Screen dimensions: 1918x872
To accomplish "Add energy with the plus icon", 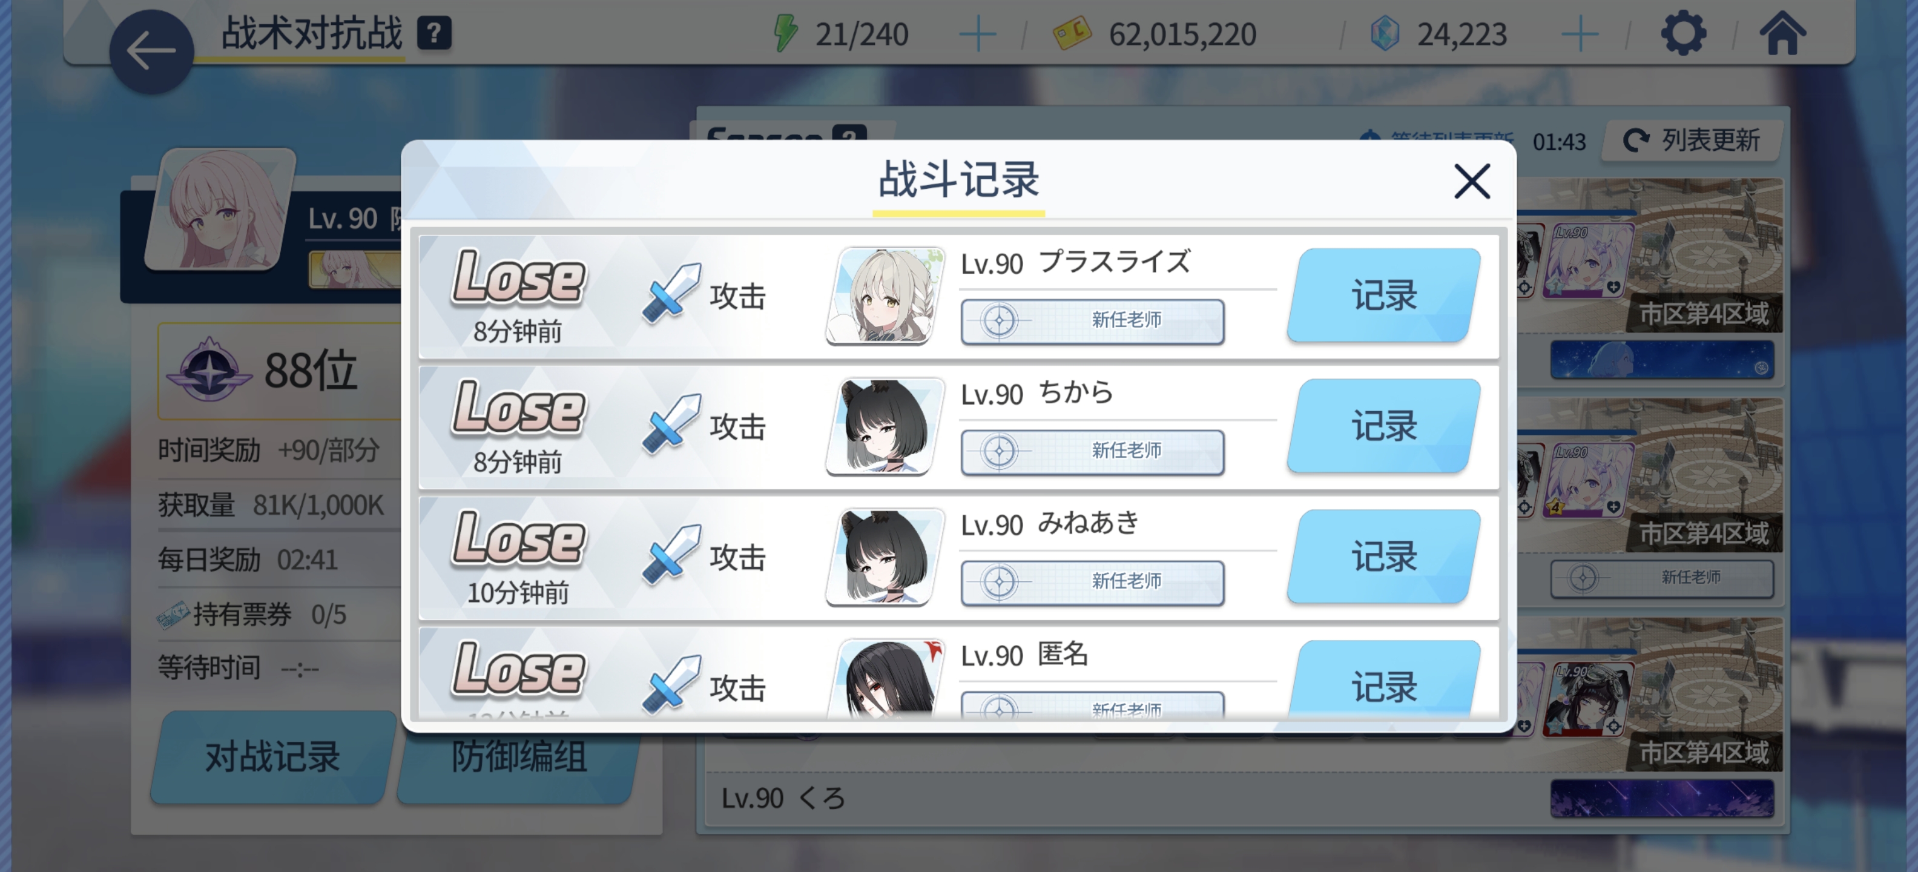I will click(977, 35).
